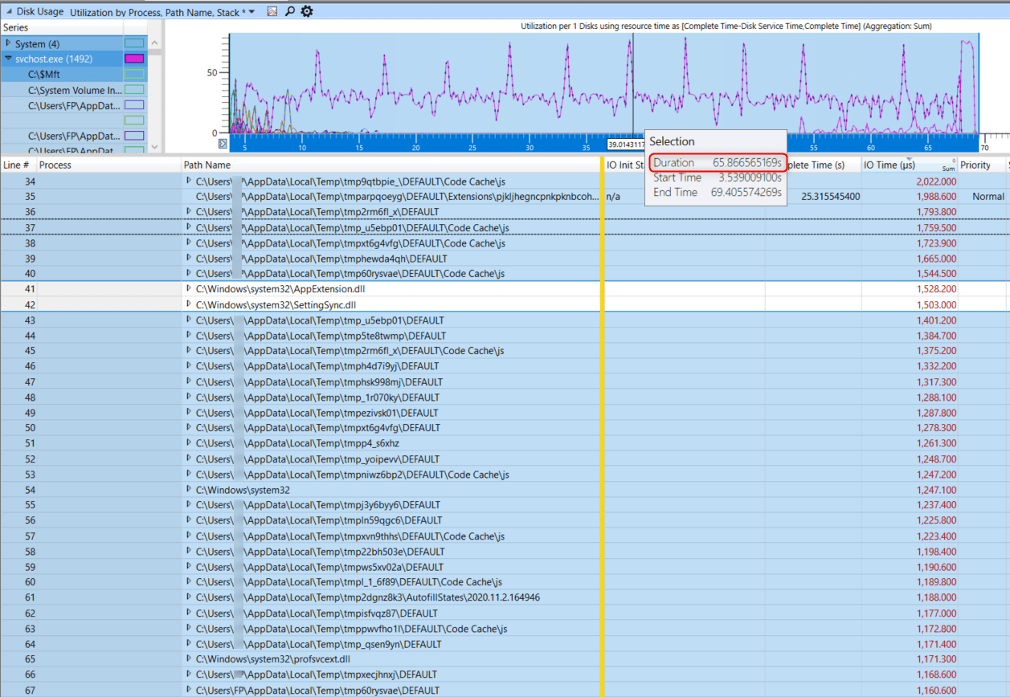Click the series list scroll-down arrow
This screenshot has height=697, width=1010.
[x=154, y=148]
